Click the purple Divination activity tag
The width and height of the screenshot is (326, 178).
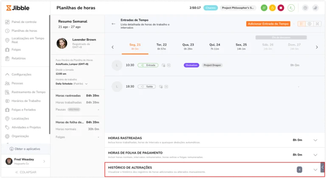tap(191, 65)
